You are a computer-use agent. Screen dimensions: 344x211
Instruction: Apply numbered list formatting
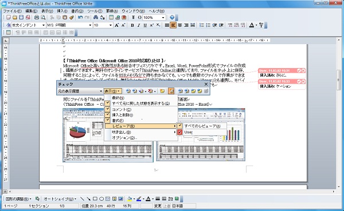pyautogui.click(x=202, y=25)
